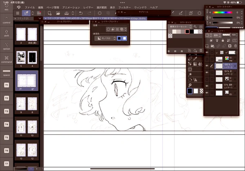
Task: Open the ファイル menu
Action: [x=30, y=7]
